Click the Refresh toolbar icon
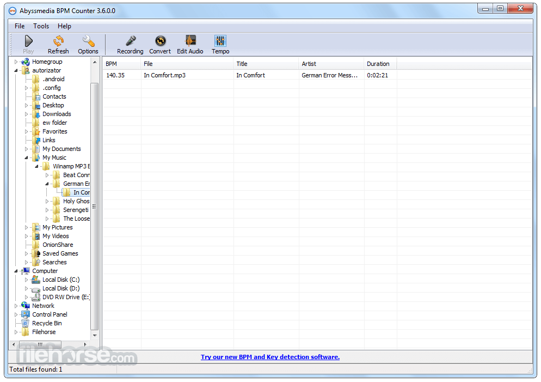This screenshot has height=382, width=541. click(58, 41)
